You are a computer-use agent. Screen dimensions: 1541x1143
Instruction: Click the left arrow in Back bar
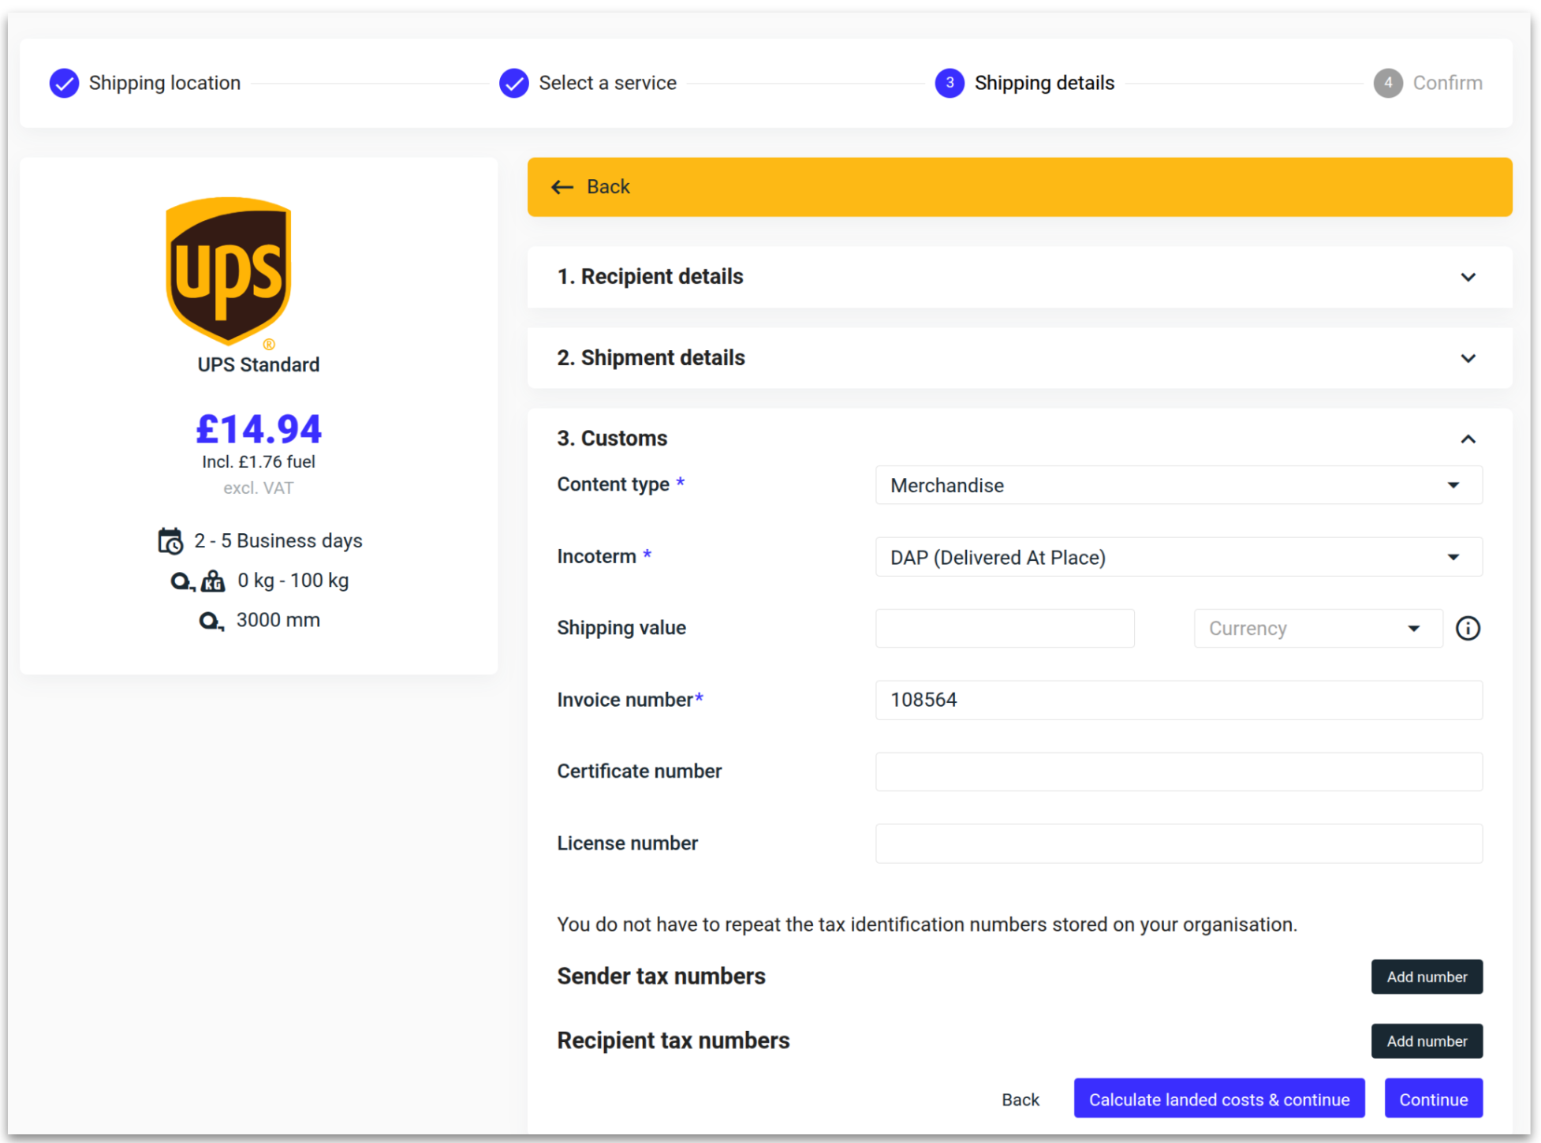562,187
